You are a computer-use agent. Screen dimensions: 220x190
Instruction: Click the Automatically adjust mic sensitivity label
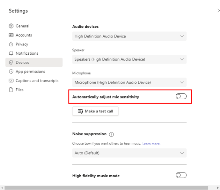pos(106,97)
